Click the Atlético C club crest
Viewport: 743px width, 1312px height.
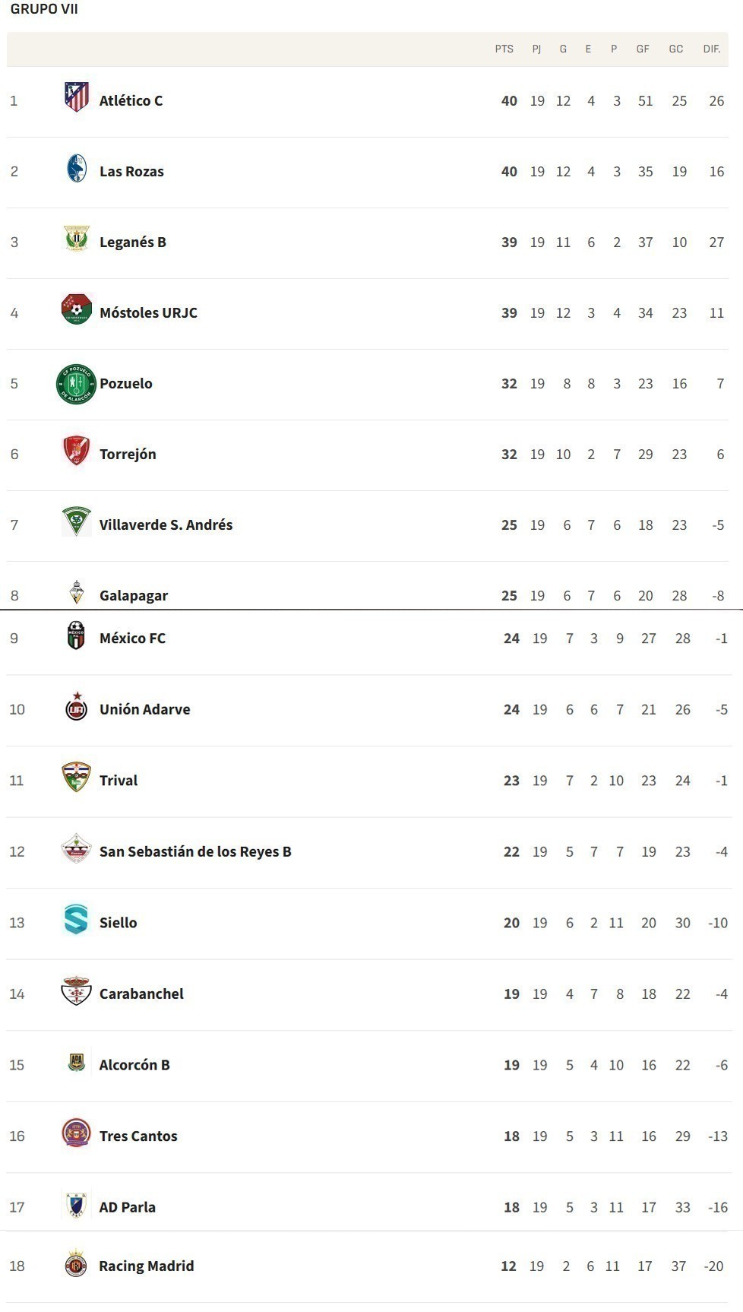coord(76,97)
